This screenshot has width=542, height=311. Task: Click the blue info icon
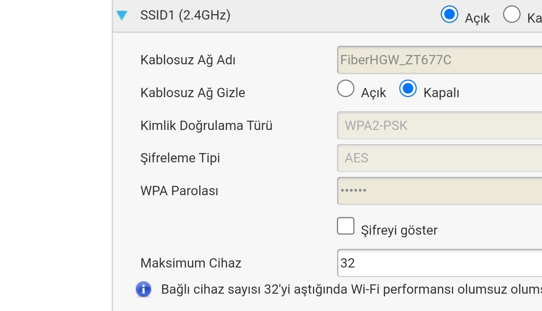[x=143, y=289]
